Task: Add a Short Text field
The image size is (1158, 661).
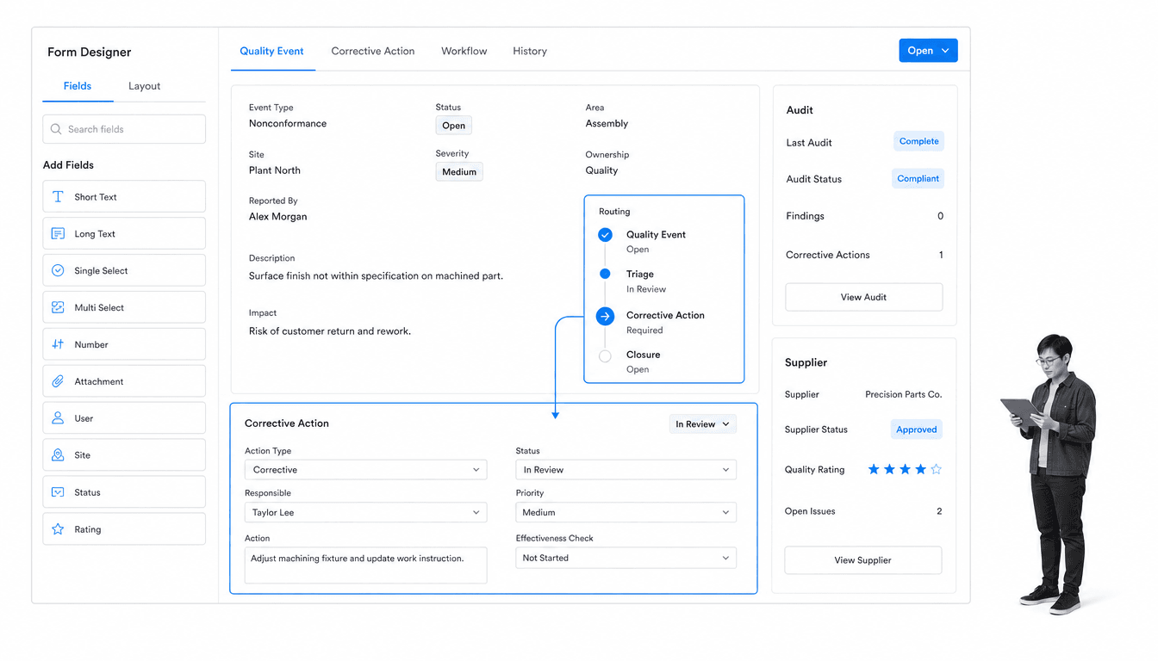Action: [x=124, y=196]
